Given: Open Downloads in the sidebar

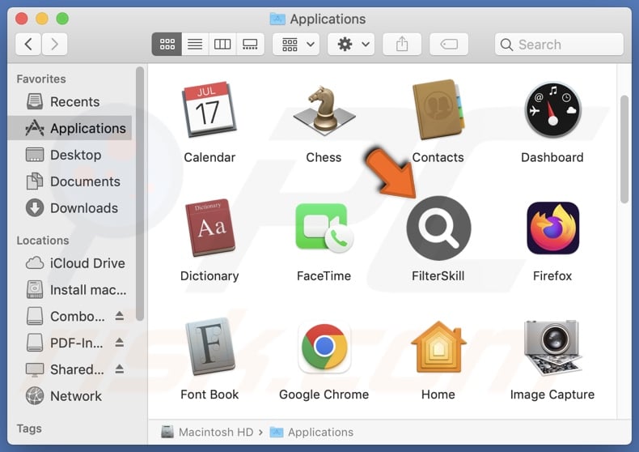Looking at the screenshot, I should (x=70, y=207).
